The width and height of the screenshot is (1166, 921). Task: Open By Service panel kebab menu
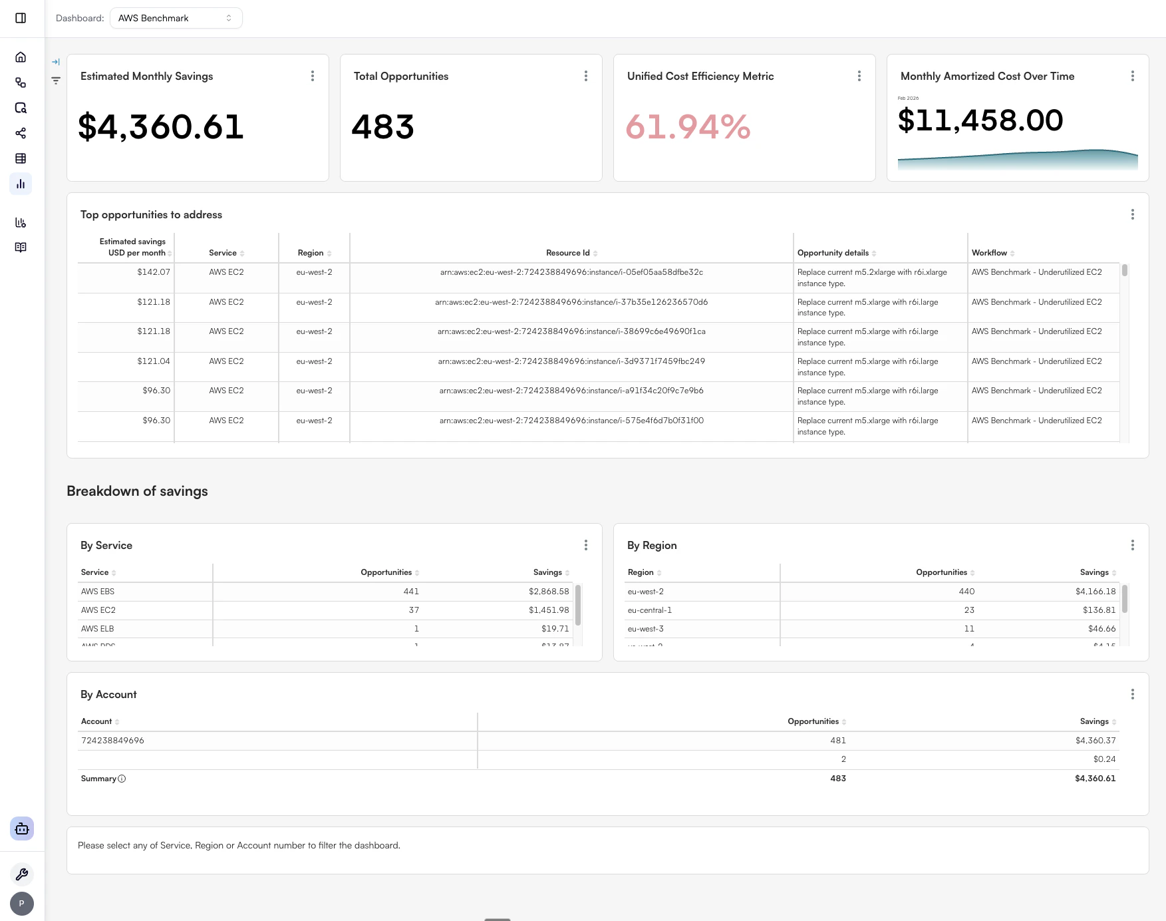586,545
